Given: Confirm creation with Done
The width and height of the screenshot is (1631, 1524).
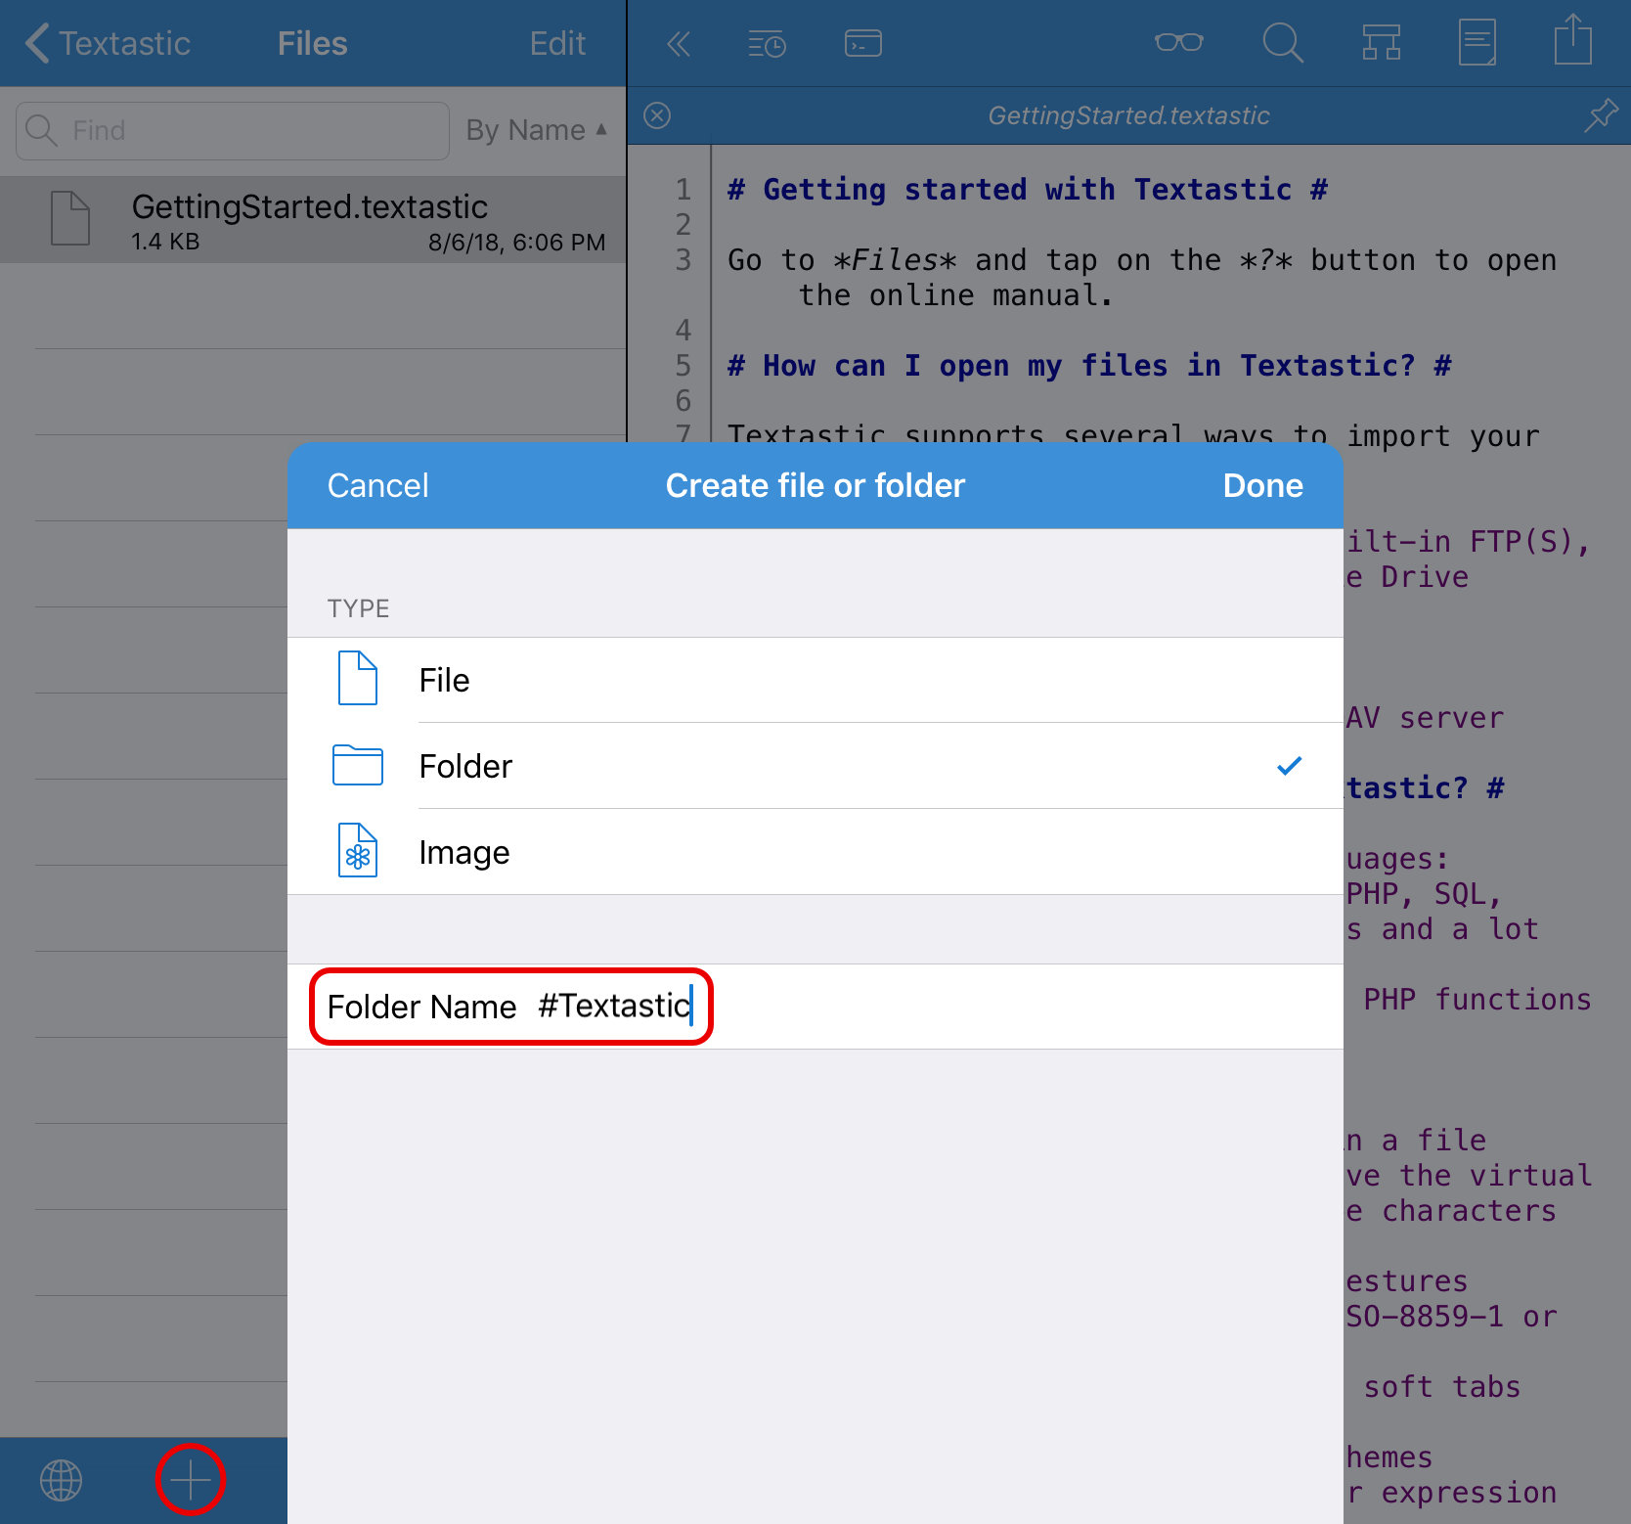Looking at the screenshot, I should [1262, 485].
